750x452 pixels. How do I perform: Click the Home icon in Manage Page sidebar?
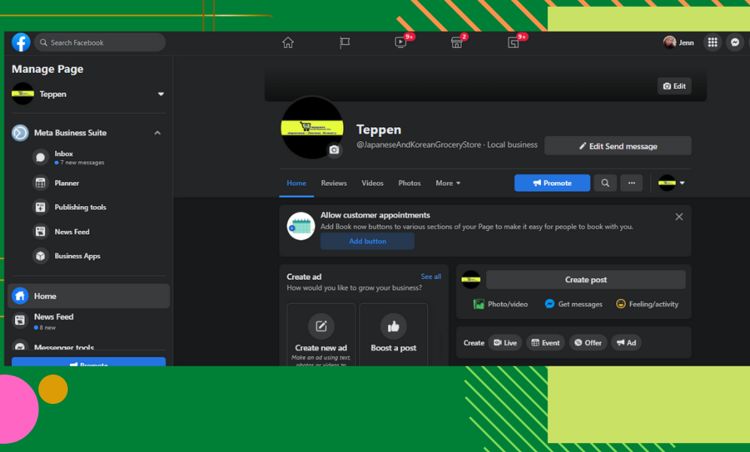20,296
